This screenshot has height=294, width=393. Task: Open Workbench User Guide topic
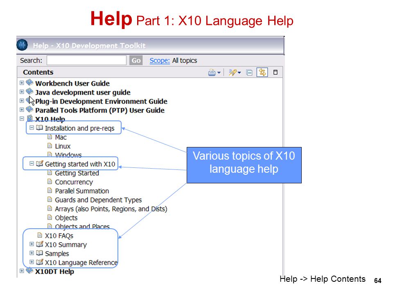coord(72,83)
